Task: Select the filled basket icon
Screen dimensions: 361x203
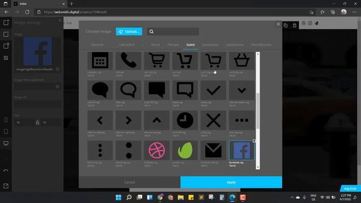Action: click(242, 60)
